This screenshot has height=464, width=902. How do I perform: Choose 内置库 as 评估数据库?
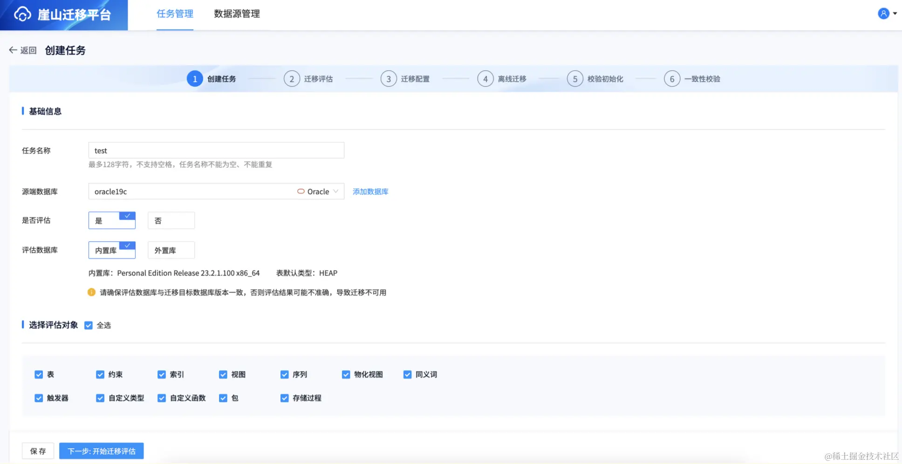pos(112,250)
